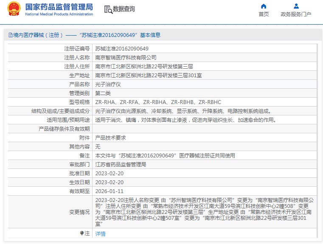Viewport: 323px width, 244px height.
Task: Select the 生效日期 value 2023-02-20
Action: coord(110,182)
